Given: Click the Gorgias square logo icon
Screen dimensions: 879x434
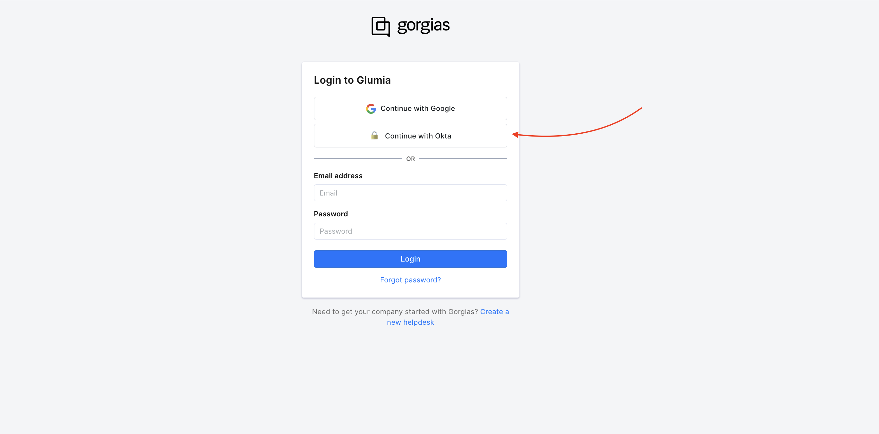Looking at the screenshot, I should pos(380,26).
